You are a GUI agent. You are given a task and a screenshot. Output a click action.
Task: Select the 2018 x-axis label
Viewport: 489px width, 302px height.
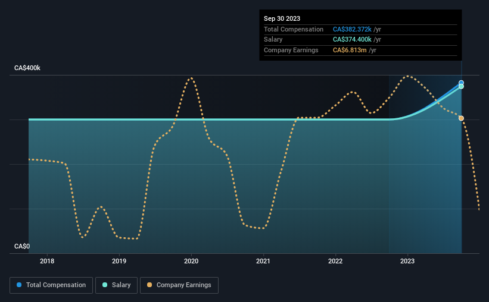(47, 261)
